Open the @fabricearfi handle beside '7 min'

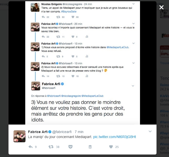click(x=62, y=132)
